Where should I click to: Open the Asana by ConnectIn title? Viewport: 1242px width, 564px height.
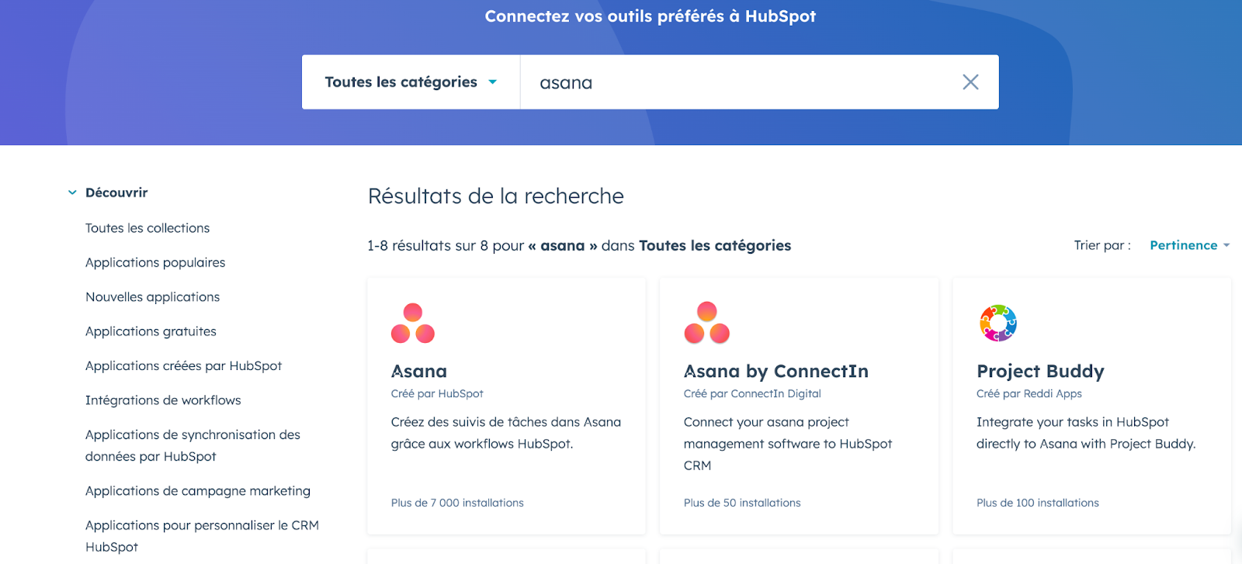click(775, 372)
